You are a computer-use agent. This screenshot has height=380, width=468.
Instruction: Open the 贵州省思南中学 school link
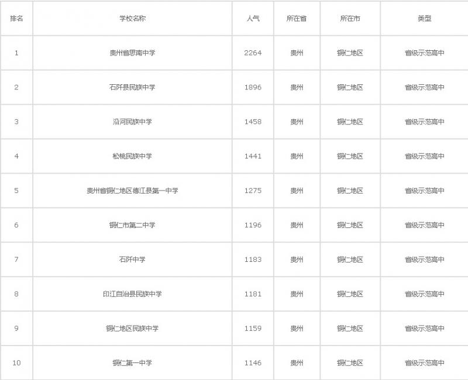(x=132, y=53)
